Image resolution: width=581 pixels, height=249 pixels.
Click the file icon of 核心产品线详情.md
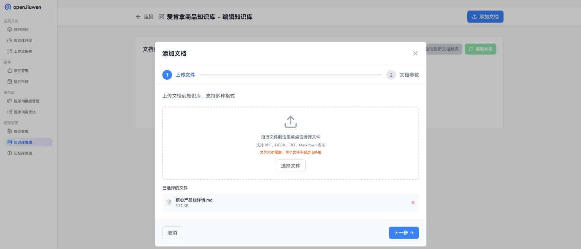pyautogui.click(x=169, y=203)
